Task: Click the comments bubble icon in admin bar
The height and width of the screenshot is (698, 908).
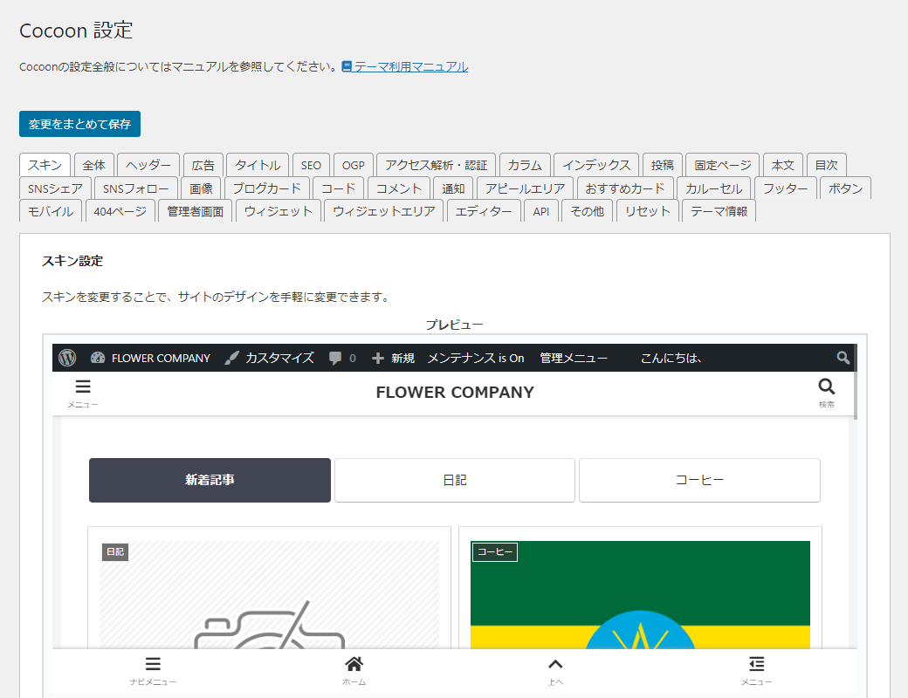Action: [335, 358]
